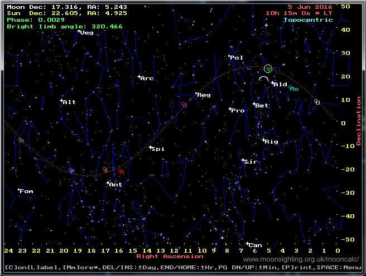Select the gray Uranus 'U' marker
366x276 pixels.
point(317,102)
